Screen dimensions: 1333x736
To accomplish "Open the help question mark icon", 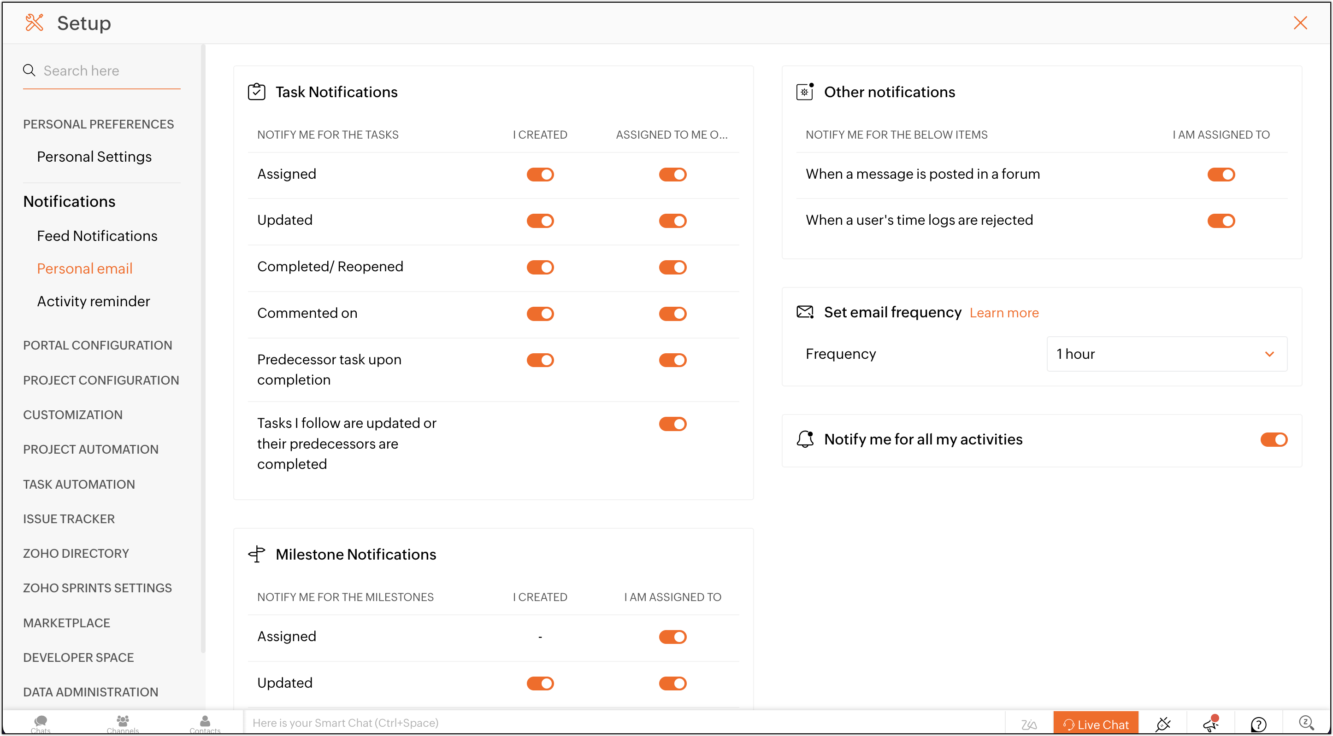I will point(1258,724).
